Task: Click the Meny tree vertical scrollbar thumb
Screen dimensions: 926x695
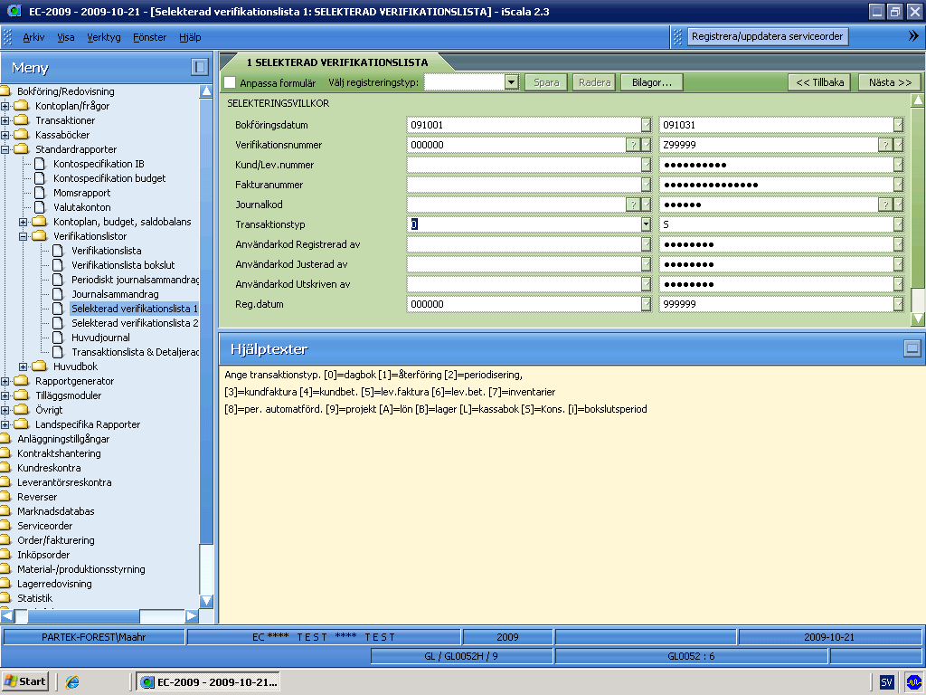Action: click(x=205, y=321)
